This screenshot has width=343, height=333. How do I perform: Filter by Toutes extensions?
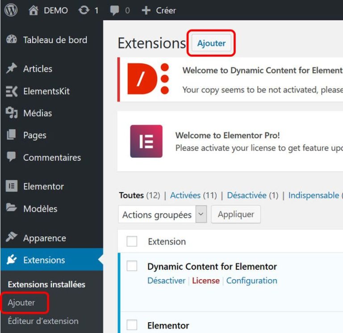(131, 195)
